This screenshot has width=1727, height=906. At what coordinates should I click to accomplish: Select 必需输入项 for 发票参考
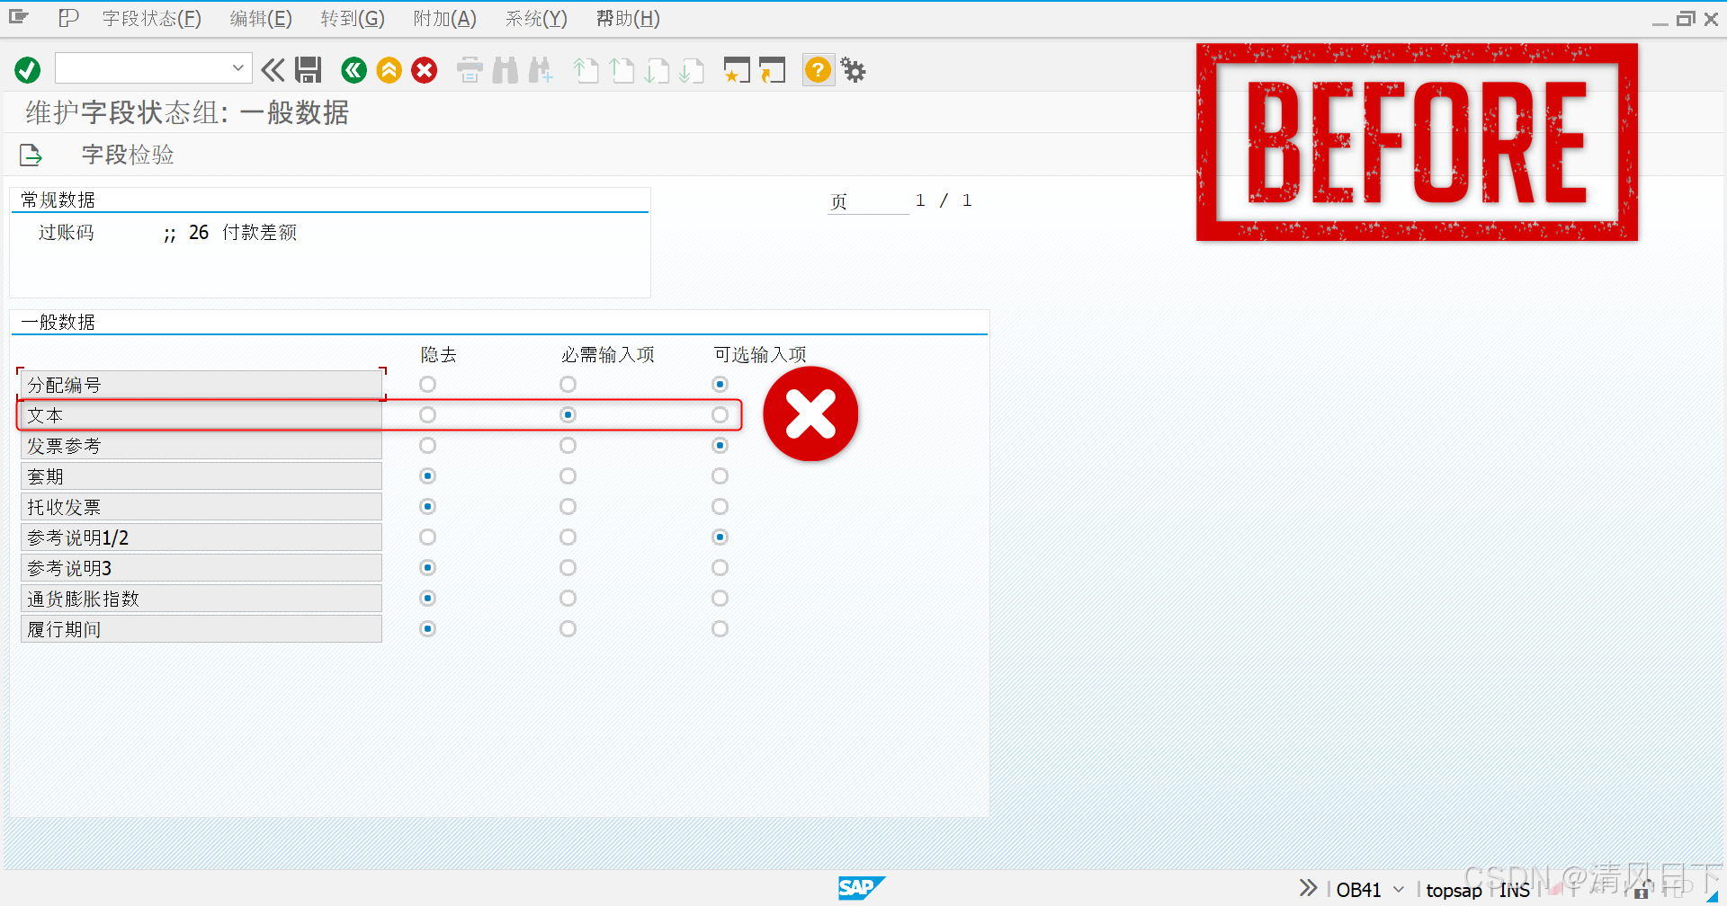pyautogui.click(x=568, y=445)
